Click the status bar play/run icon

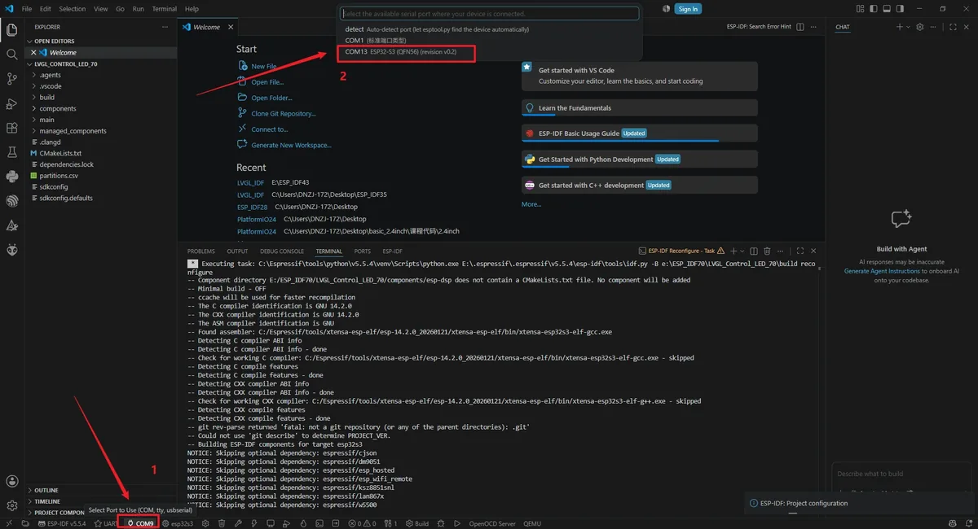click(457, 523)
